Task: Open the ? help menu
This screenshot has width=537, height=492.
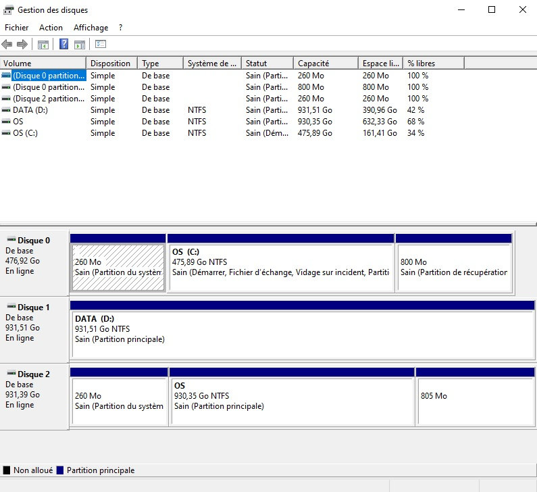Action: pos(120,28)
